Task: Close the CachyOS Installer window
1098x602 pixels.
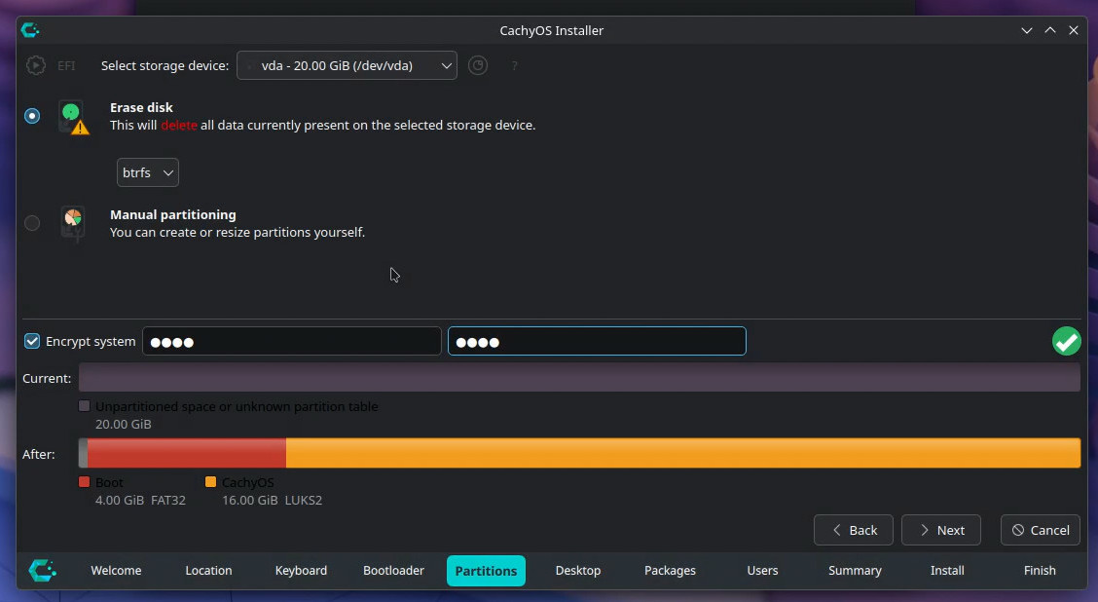Action: [1074, 30]
